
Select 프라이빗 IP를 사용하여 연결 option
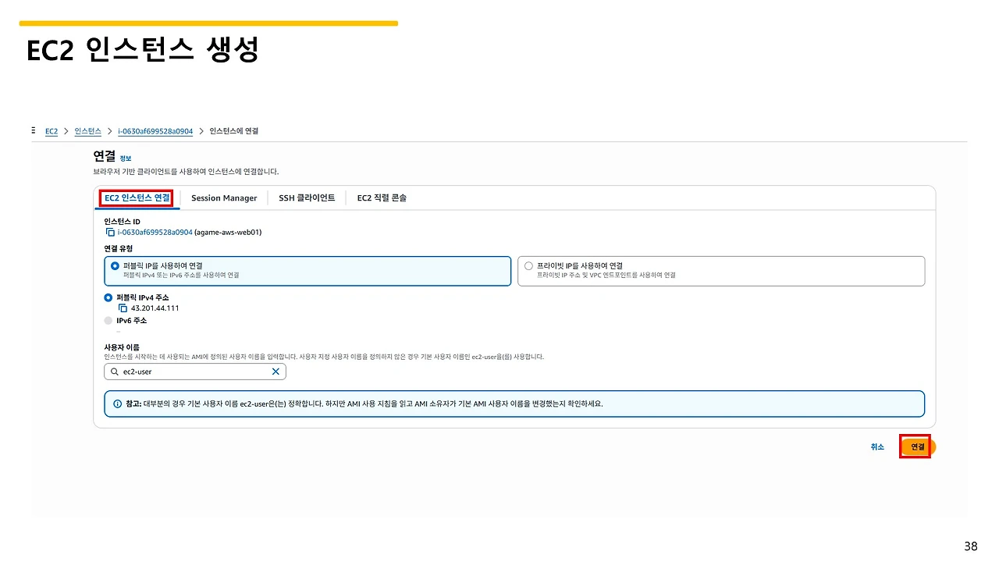click(x=721, y=271)
